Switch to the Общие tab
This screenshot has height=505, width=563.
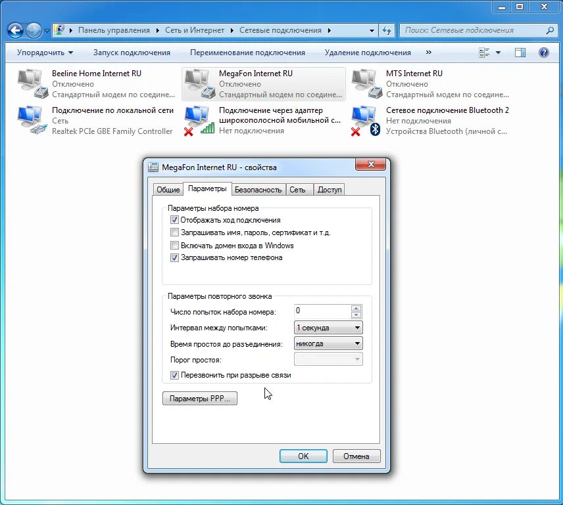point(168,190)
